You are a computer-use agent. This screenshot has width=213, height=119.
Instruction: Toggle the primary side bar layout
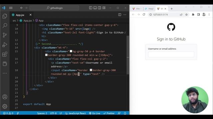point(91,8)
